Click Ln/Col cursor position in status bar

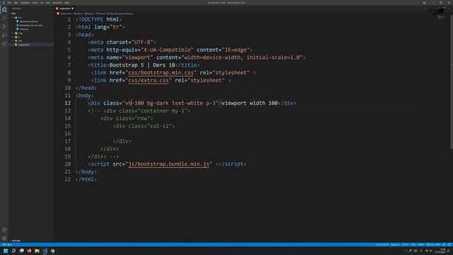pos(382,244)
